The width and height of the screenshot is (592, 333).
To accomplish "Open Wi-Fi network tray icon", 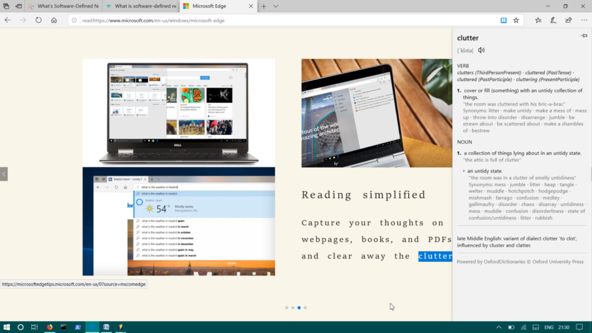I will 524,327.
